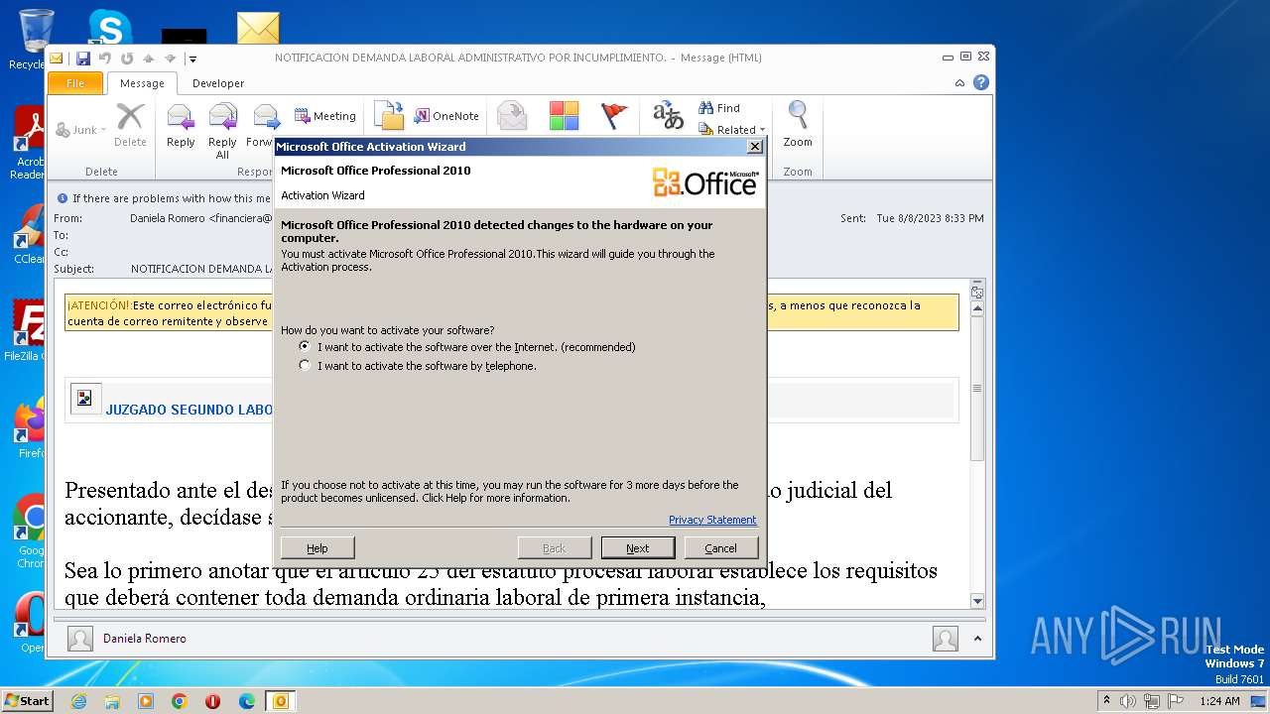The width and height of the screenshot is (1270, 714).
Task: Click the clock showing 1:24 AM
Action: 1219,701
